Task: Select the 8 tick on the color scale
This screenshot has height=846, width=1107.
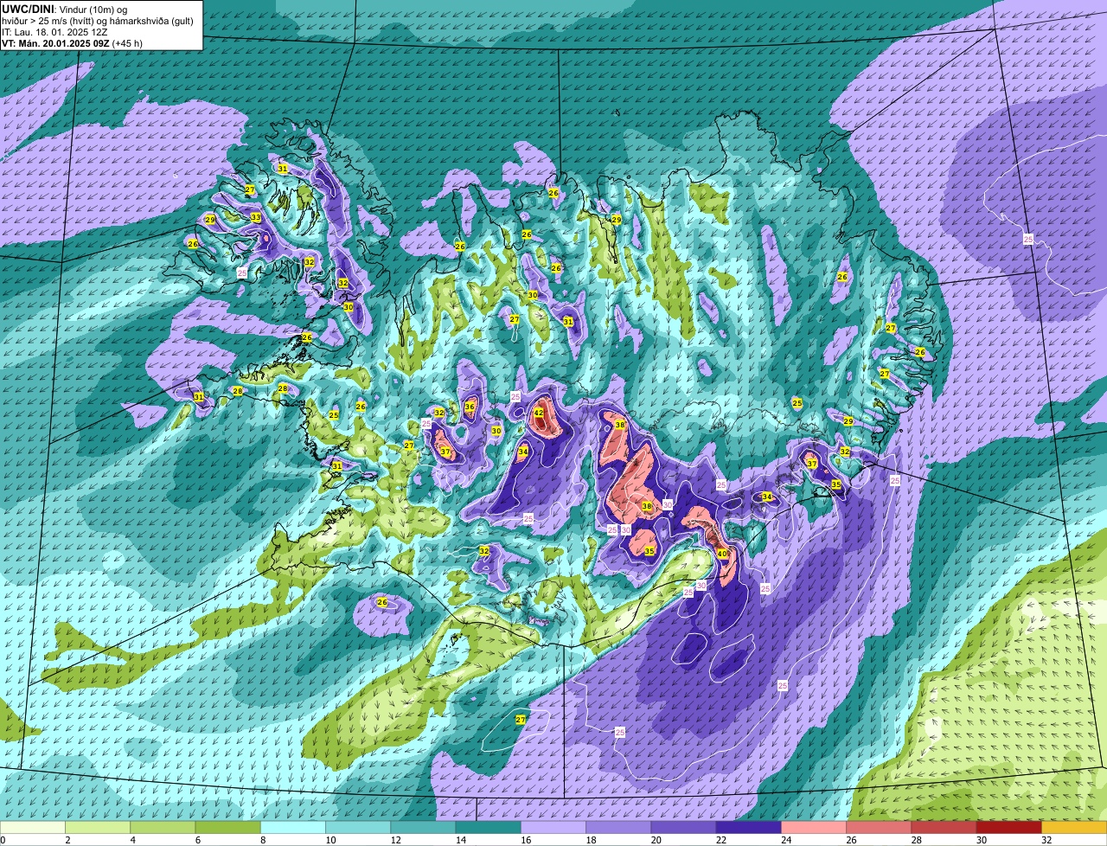Action: coord(261,840)
